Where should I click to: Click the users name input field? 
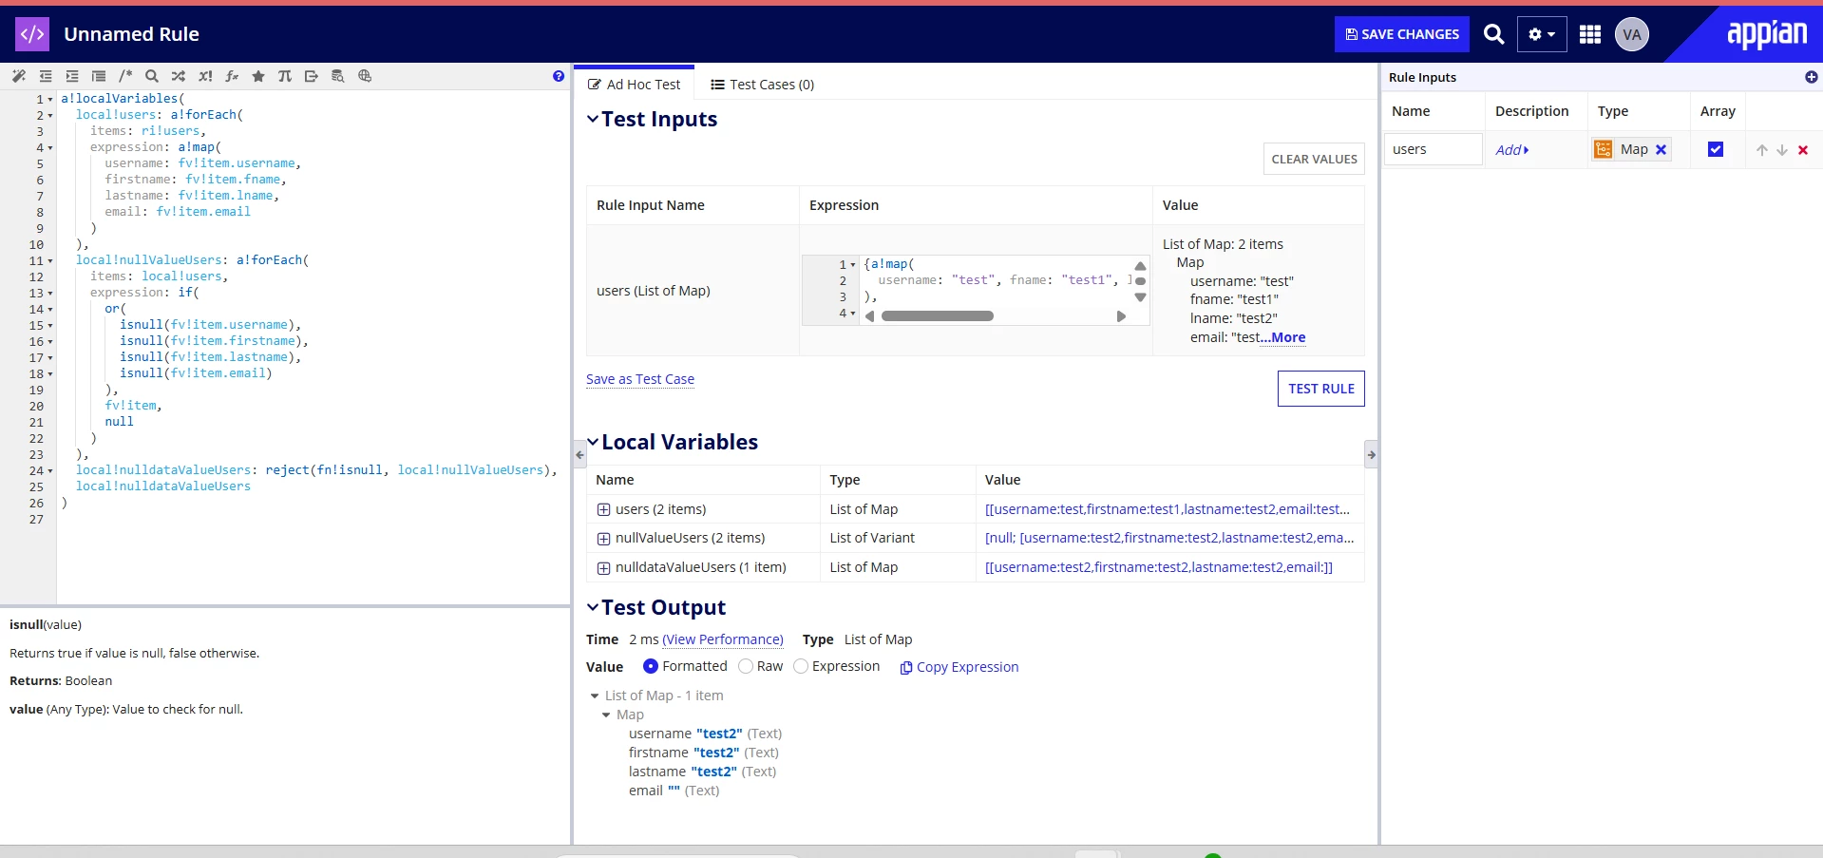click(1433, 149)
